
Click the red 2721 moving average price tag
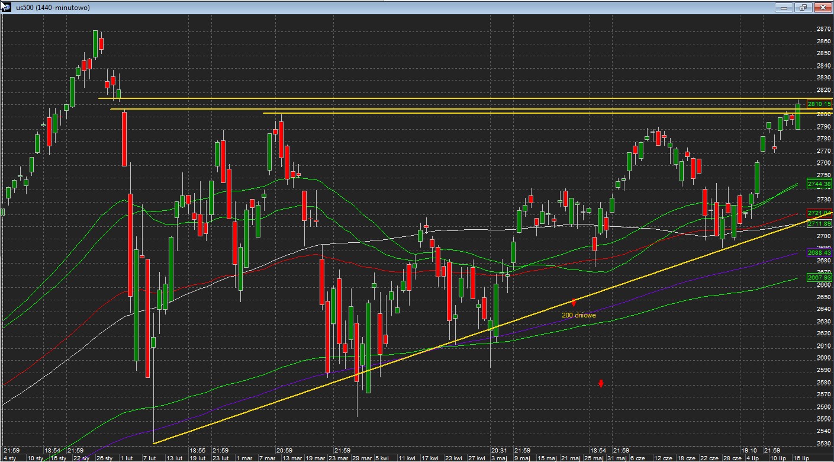coord(819,213)
